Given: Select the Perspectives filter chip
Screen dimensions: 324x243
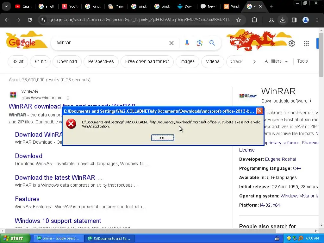Looking at the screenshot, I should point(101,62).
